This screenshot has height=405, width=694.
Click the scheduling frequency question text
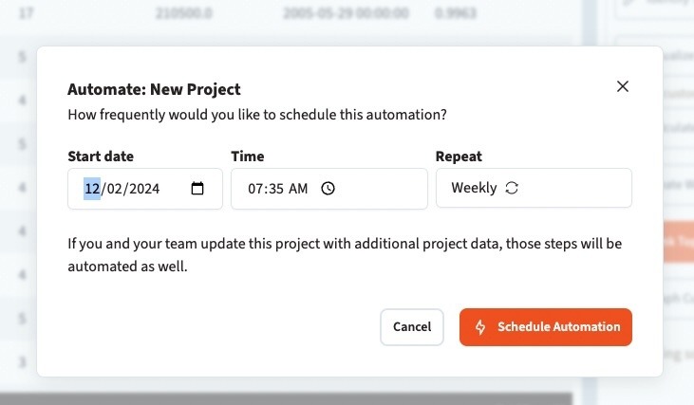pyautogui.click(x=257, y=115)
